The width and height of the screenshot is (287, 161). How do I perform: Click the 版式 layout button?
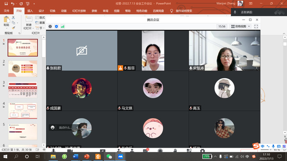[40, 17]
